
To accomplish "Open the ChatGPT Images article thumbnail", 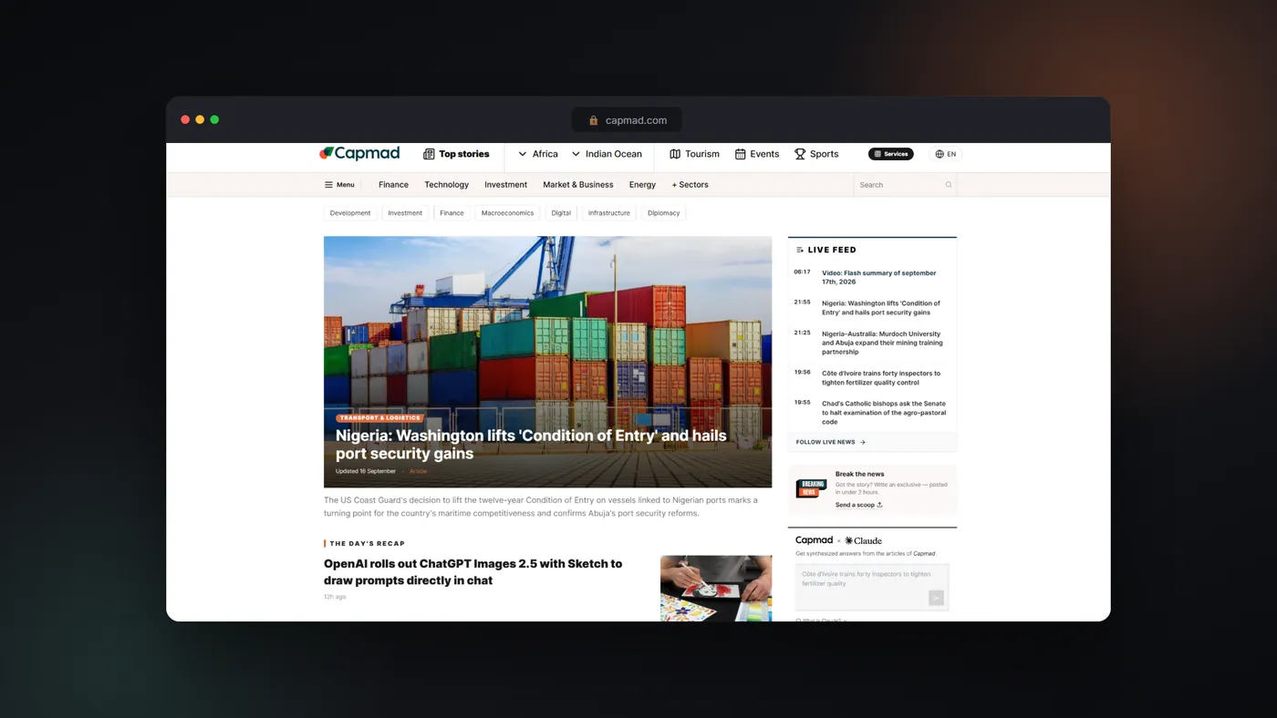I will [716, 589].
